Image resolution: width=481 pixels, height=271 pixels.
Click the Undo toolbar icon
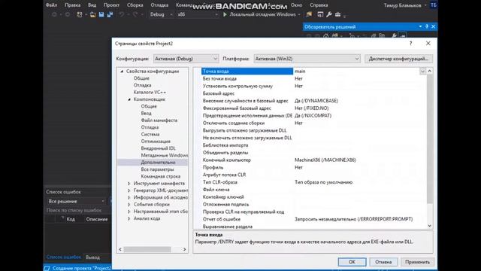(122, 14)
